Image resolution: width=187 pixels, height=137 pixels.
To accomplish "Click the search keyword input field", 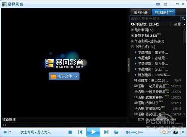I will coord(155,18).
